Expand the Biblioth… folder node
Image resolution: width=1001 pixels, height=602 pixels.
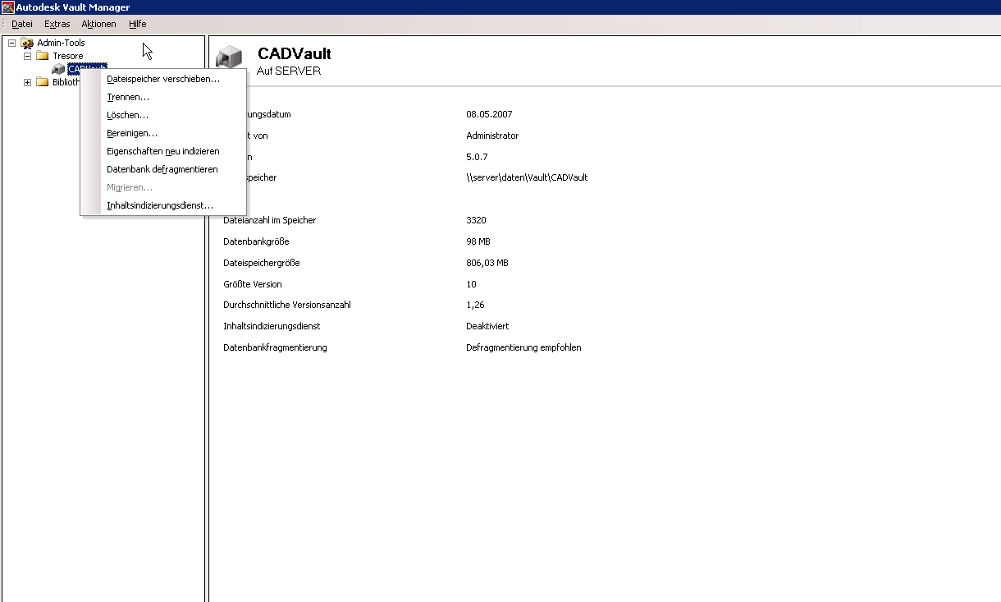point(27,82)
